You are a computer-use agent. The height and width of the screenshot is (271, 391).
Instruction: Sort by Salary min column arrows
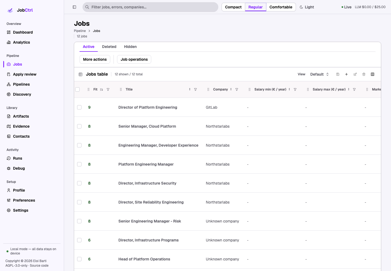[289, 89]
